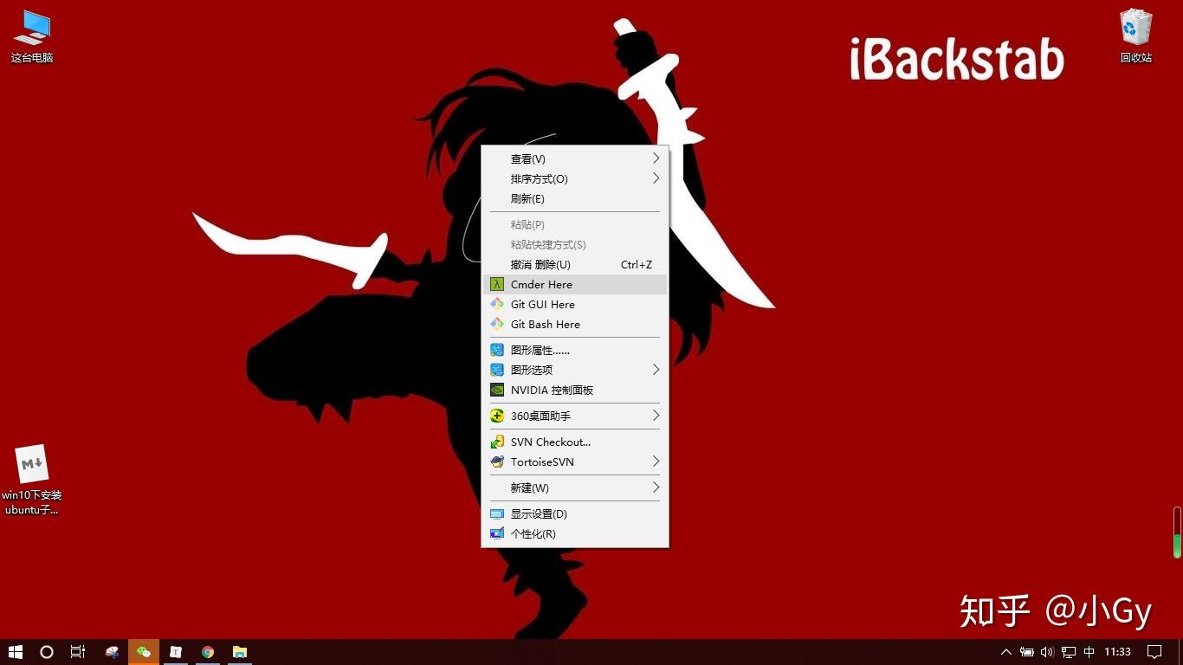Expand the 排序方式(O) submenu
This screenshot has height=665, width=1183.
click(x=575, y=178)
